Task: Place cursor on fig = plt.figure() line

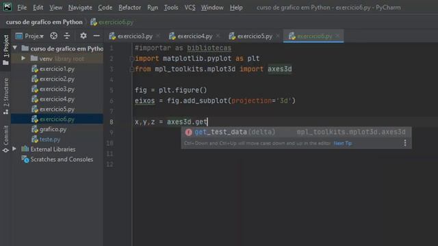Action: [171, 90]
